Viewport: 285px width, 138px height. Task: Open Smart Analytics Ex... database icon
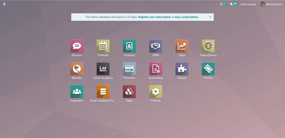103,92
